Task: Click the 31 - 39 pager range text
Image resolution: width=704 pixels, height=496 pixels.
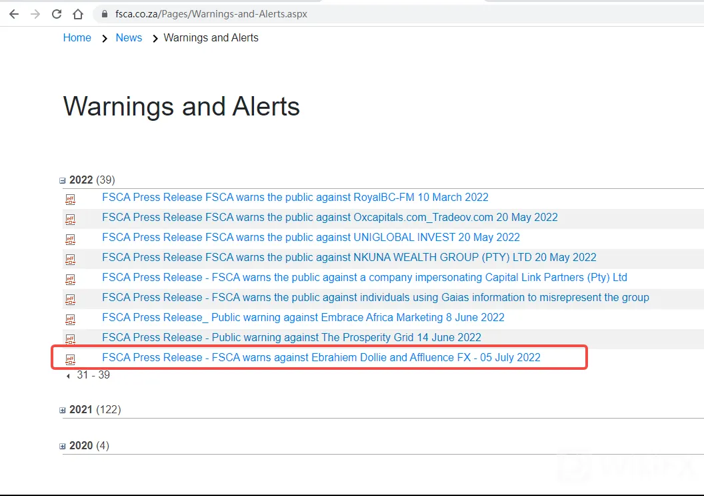Action: (93, 375)
